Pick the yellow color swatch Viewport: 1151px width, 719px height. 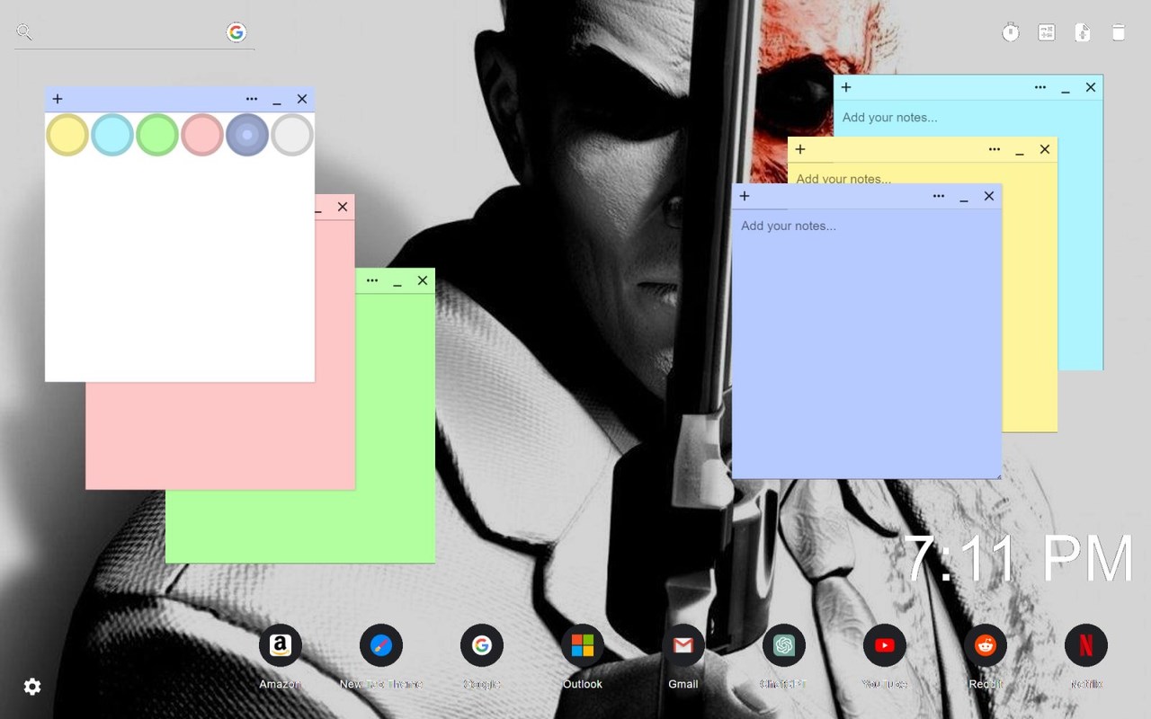(67, 135)
